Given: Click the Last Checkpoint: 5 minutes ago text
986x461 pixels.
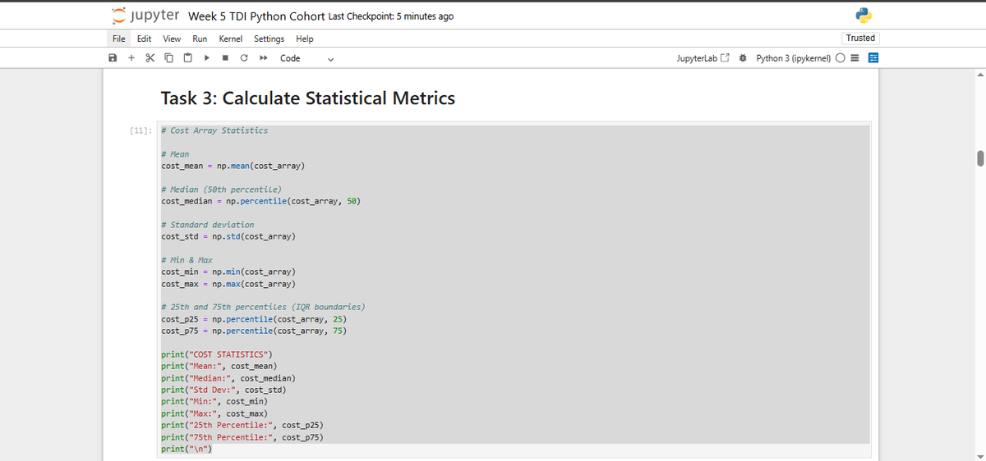Looking at the screenshot, I should click(391, 16).
